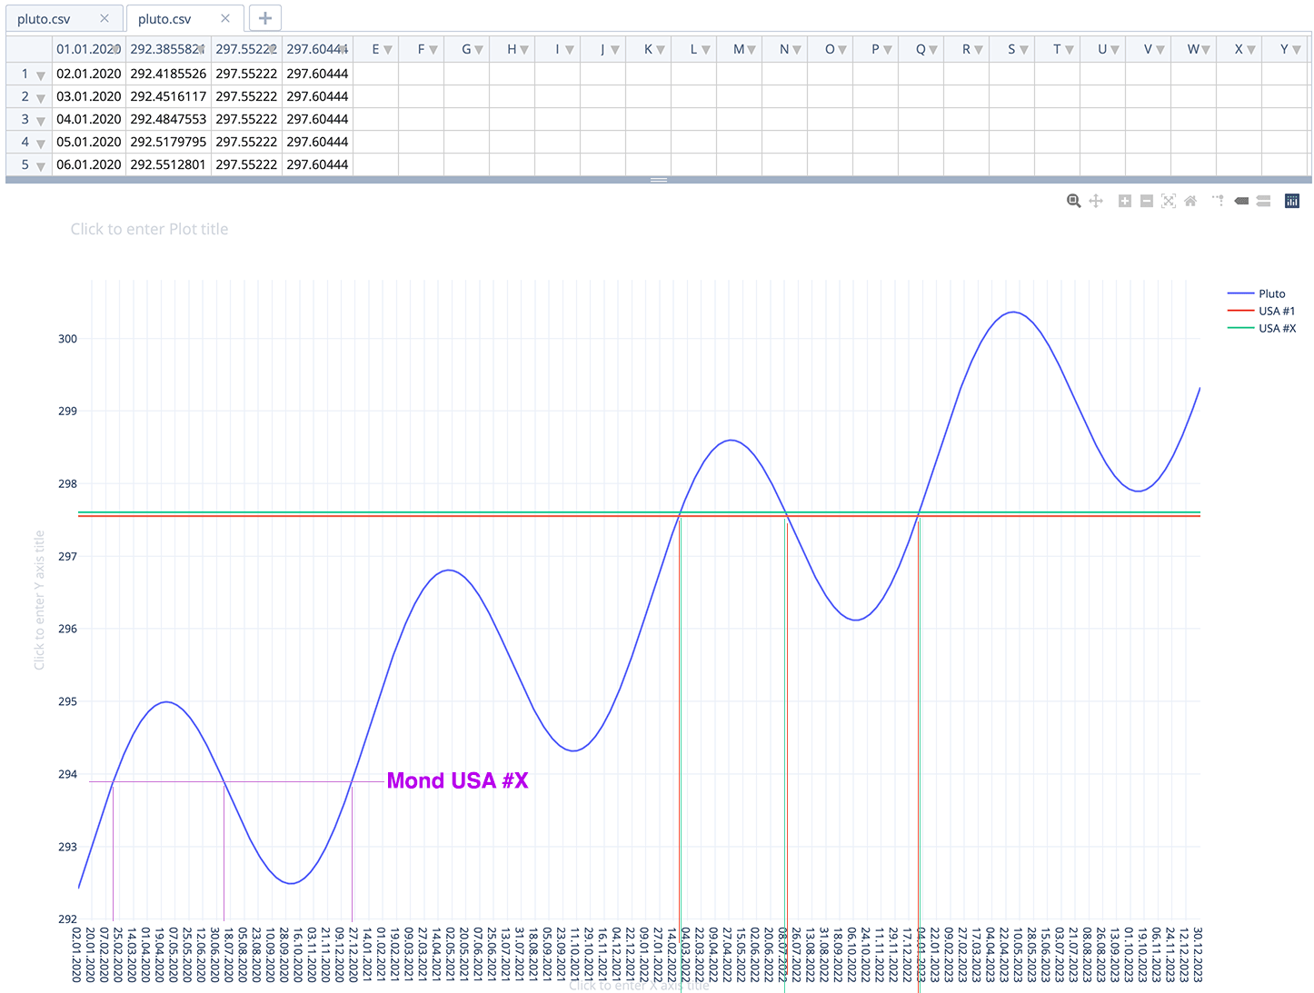Select the Zoom tool in chart modebar
Viewport: 1314px width, 993px height.
click(1073, 201)
